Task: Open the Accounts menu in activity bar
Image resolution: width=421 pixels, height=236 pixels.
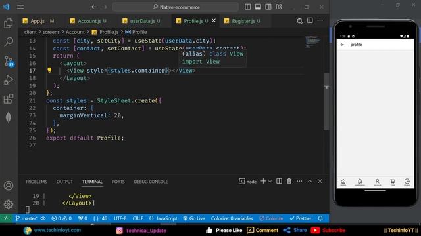Action: pyautogui.click(x=9, y=186)
